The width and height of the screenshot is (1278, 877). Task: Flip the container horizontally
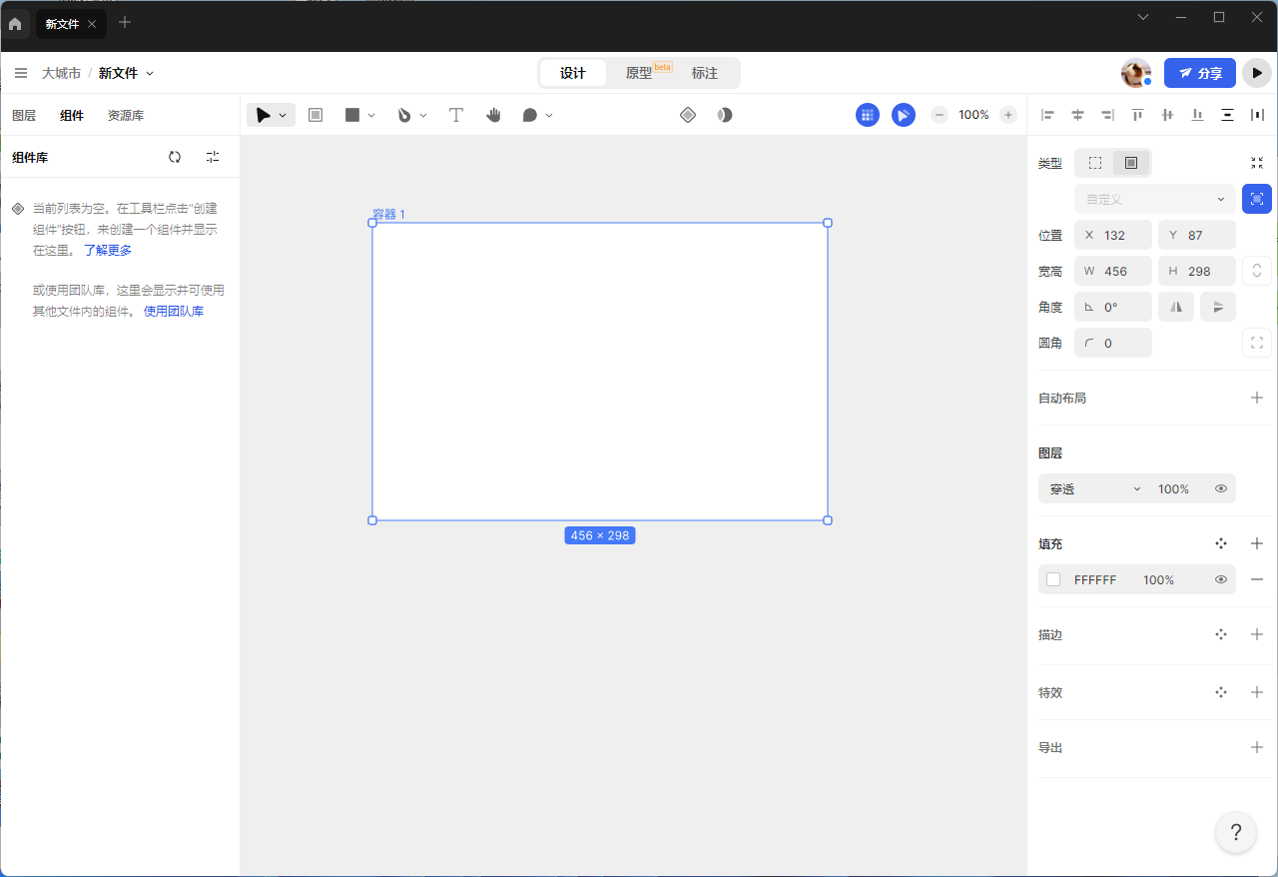click(1176, 307)
